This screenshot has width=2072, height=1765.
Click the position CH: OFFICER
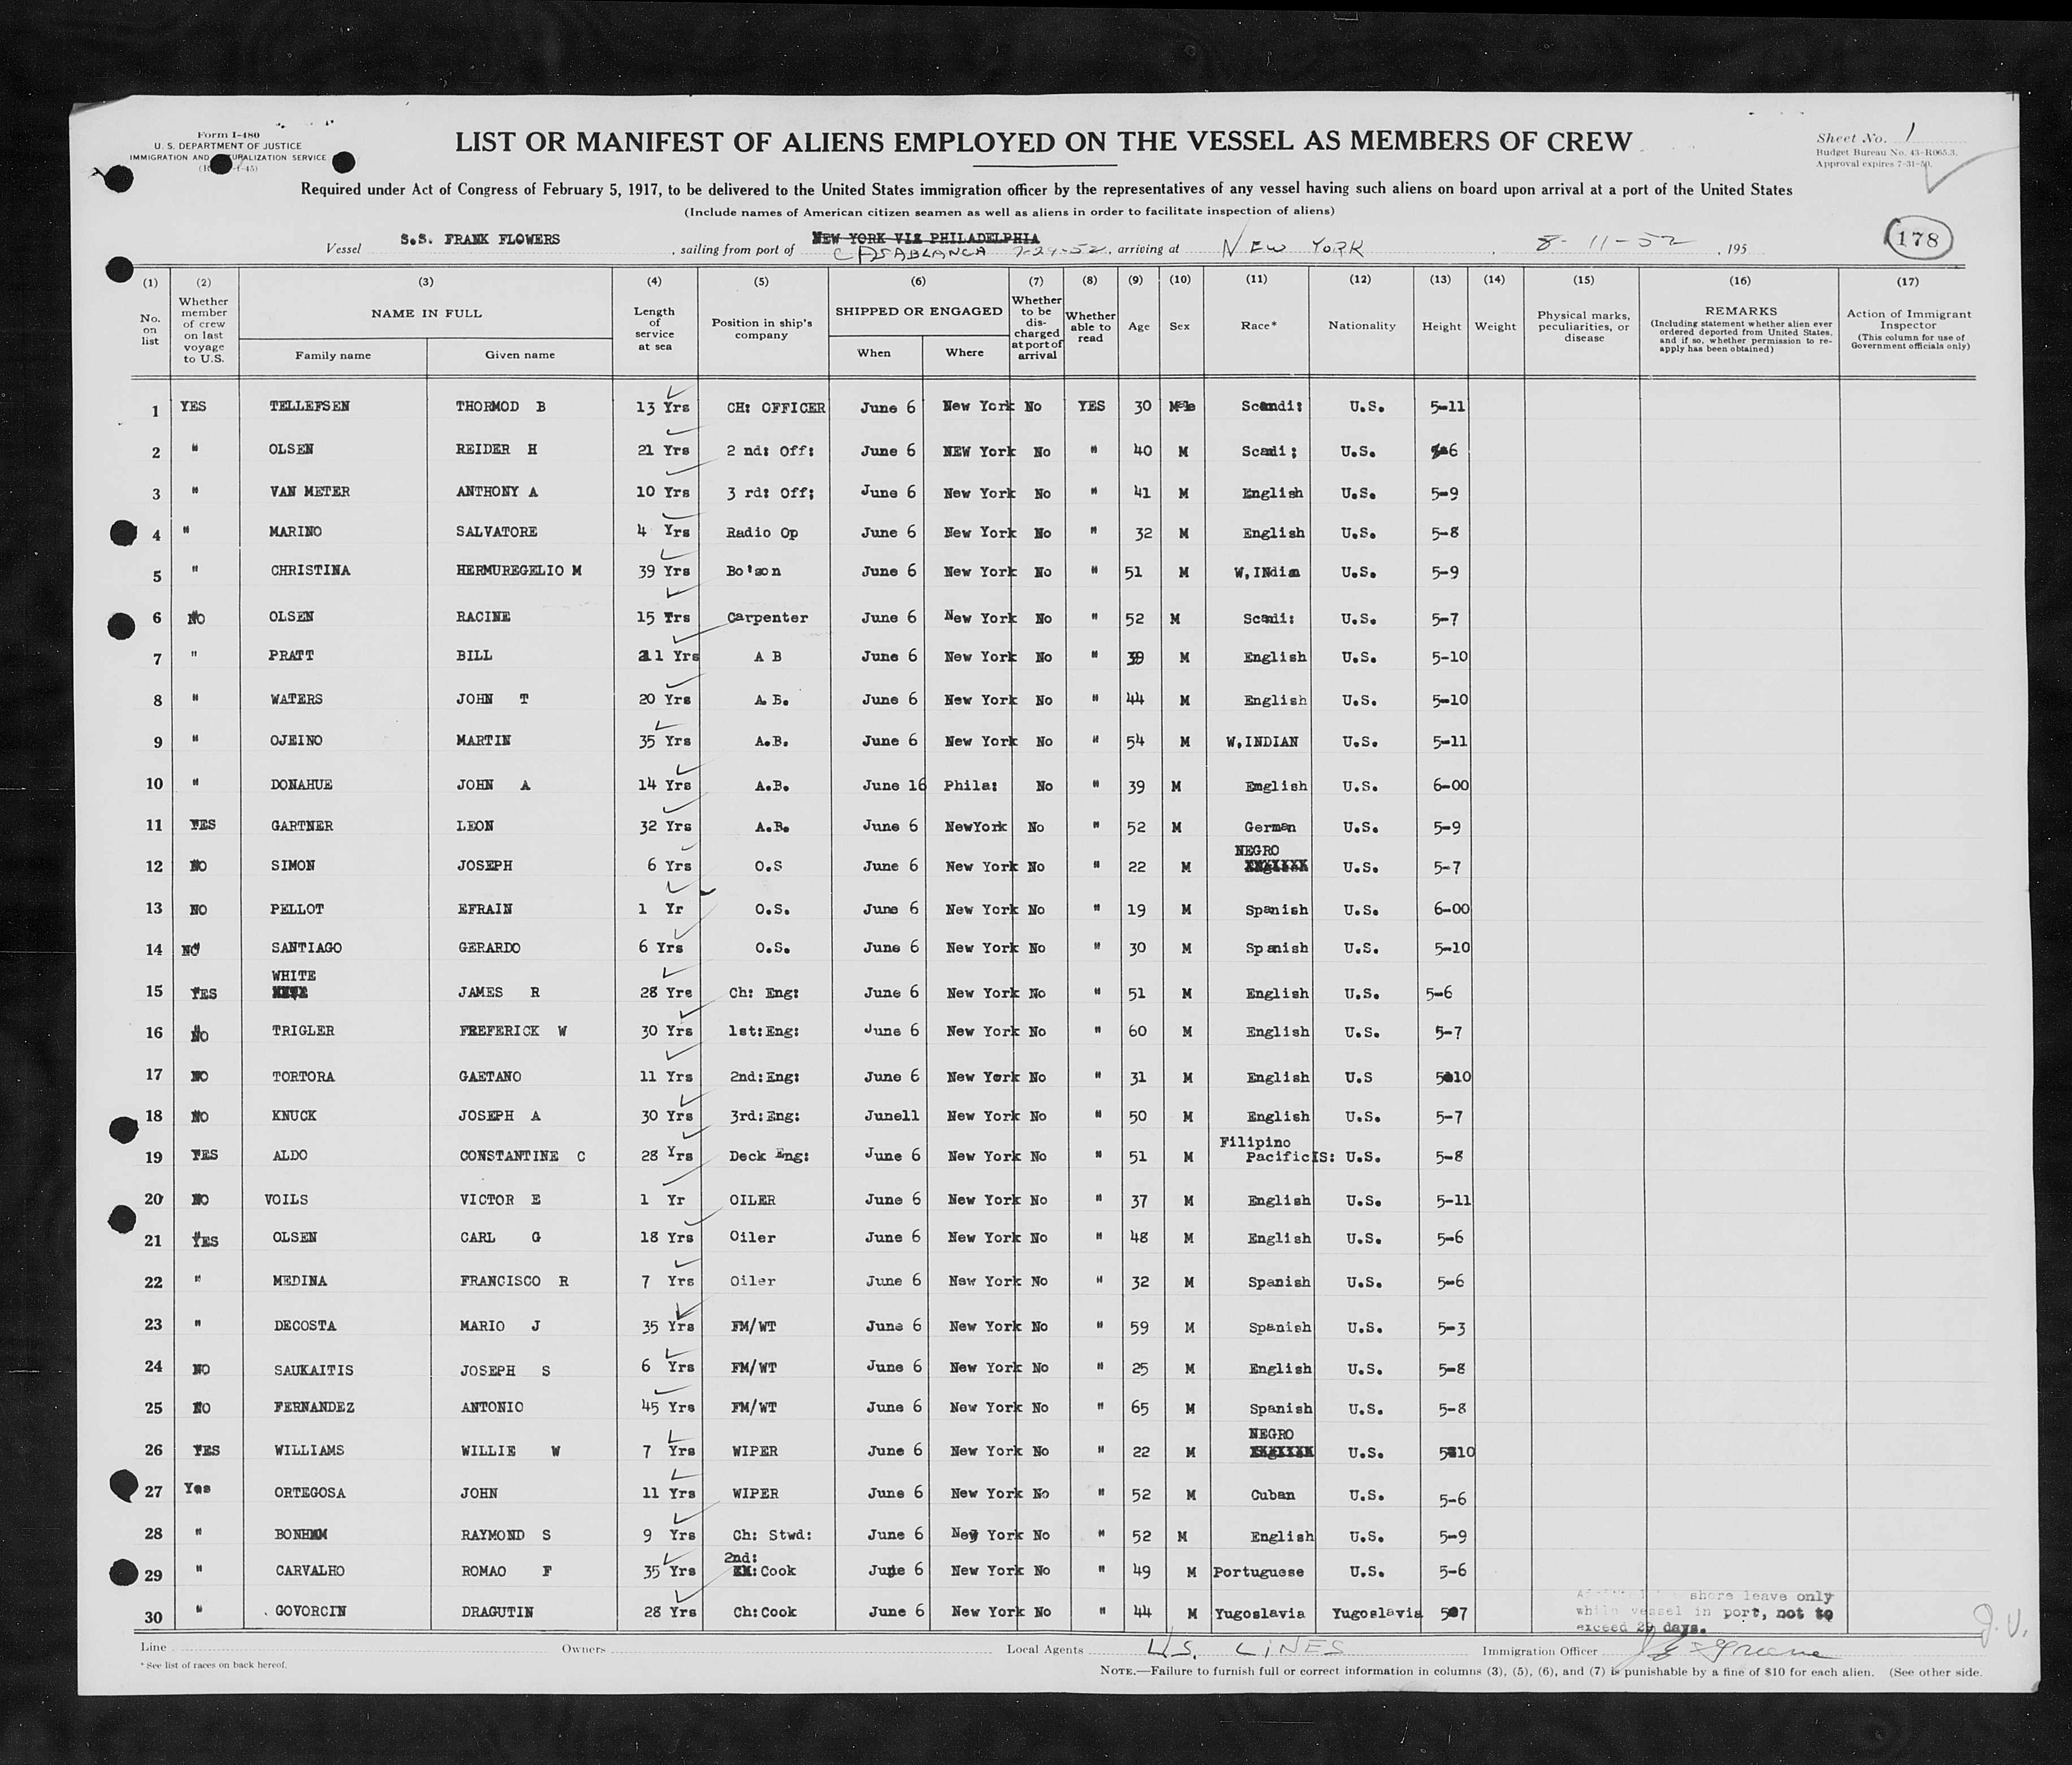click(x=777, y=408)
